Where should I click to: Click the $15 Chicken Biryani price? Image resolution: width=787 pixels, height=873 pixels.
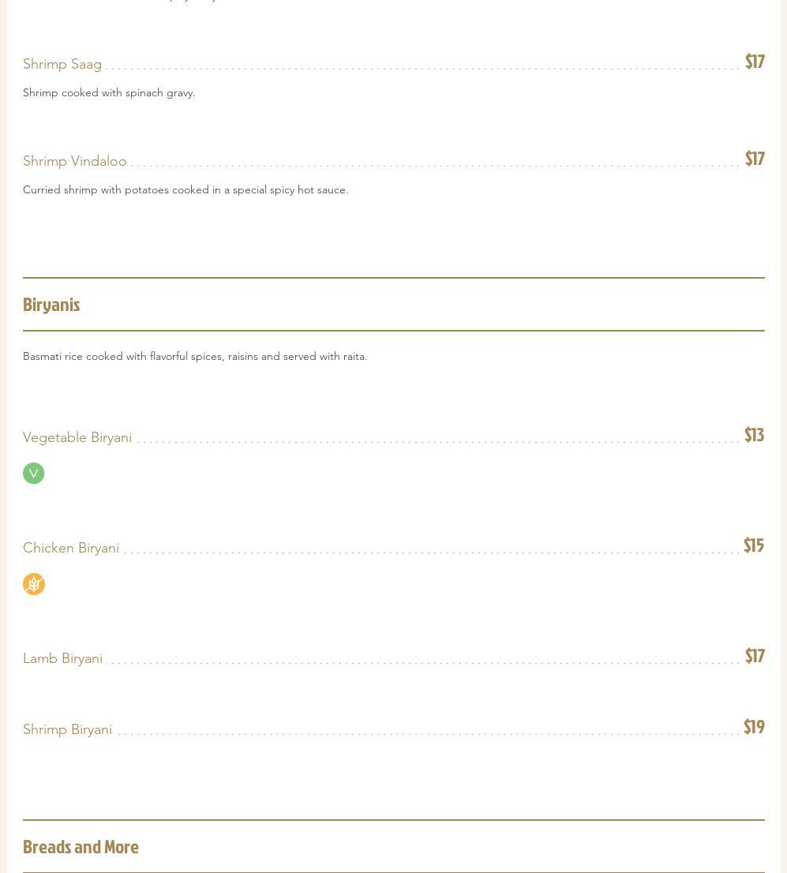point(754,545)
